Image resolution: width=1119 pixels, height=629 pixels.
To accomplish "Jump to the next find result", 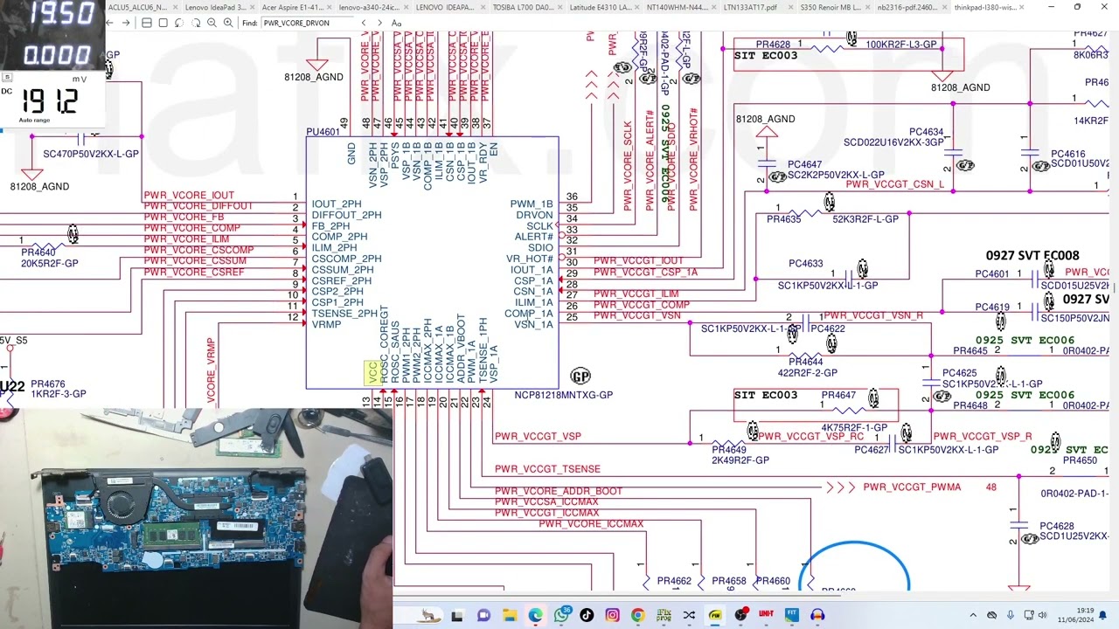I will coord(379,23).
